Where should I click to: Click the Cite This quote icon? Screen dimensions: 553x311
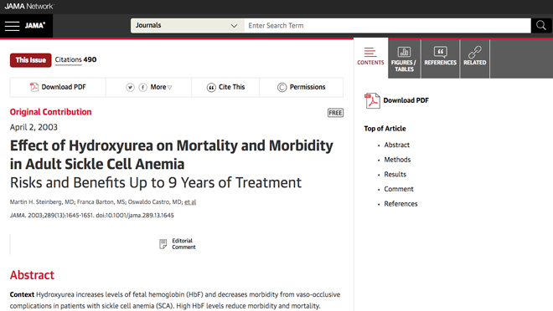[x=211, y=87]
